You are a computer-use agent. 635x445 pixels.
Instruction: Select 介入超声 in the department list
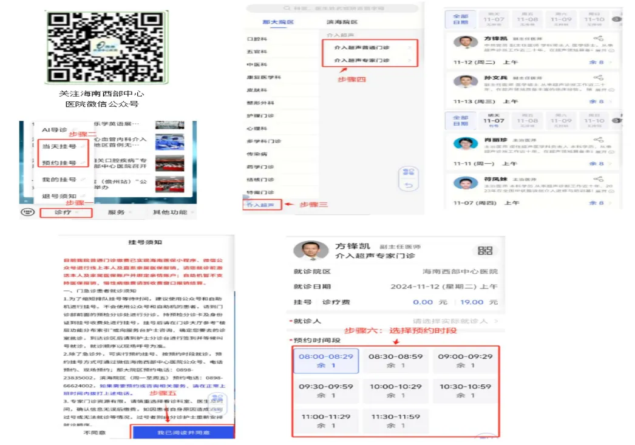261,205
